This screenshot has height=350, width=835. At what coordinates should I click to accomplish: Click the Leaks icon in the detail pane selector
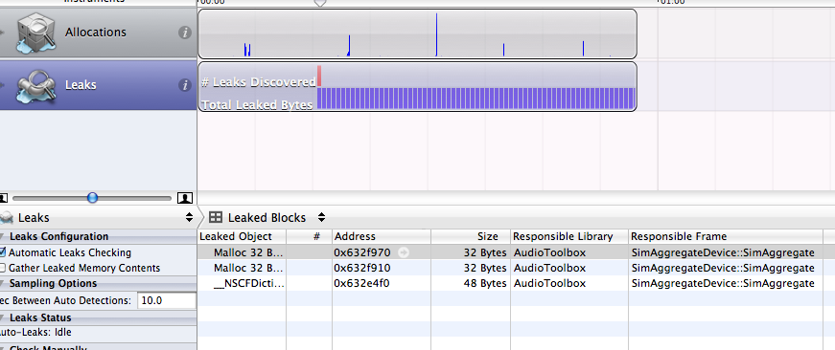(x=7, y=217)
